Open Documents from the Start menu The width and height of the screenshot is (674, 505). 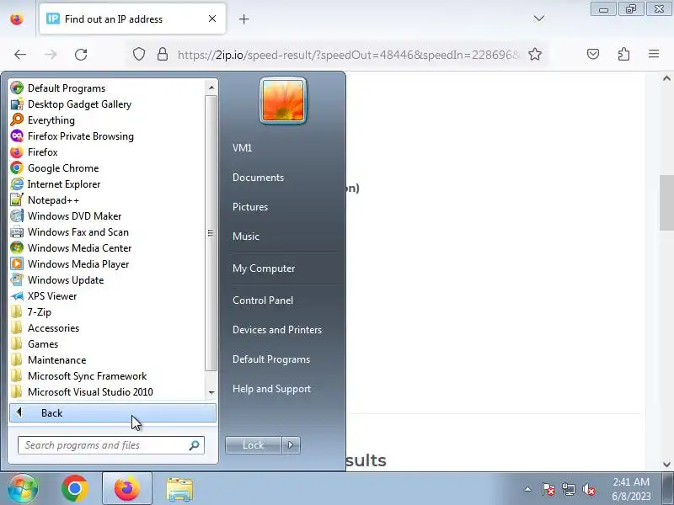(x=259, y=178)
